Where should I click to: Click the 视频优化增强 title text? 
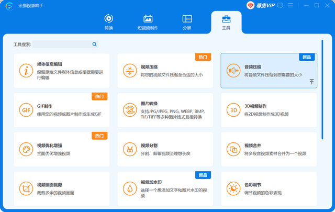pos(49,146)
